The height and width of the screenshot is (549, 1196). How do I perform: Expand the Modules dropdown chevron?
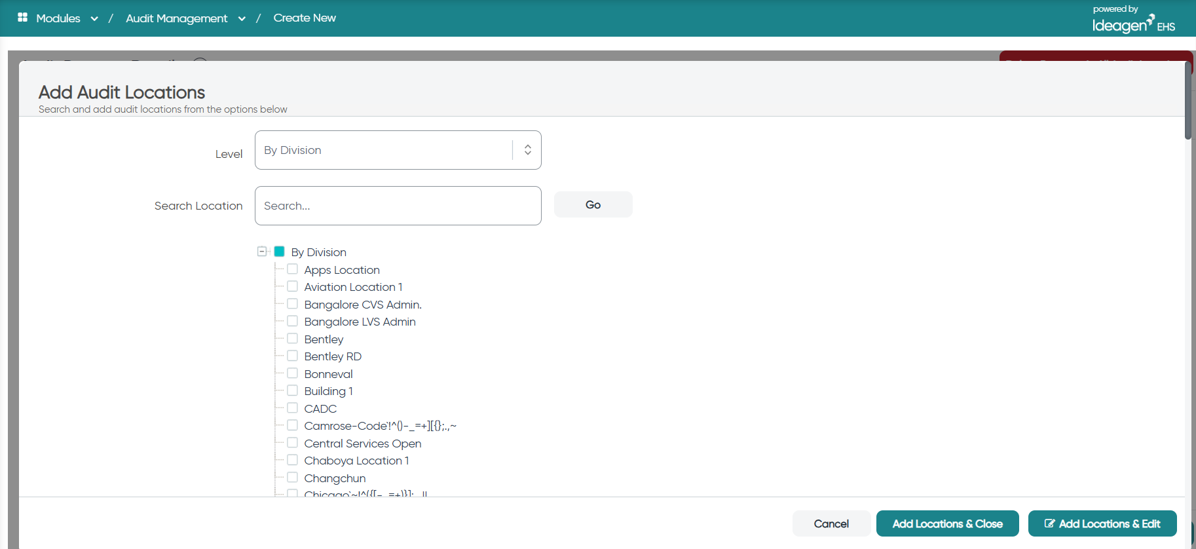point(94,18)
